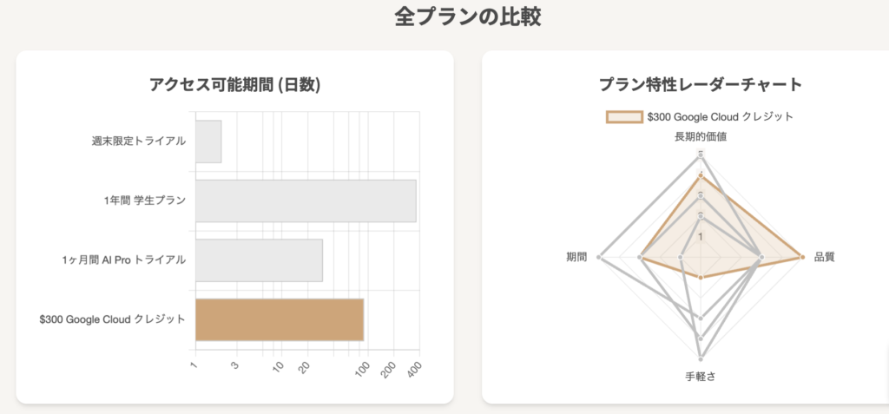Click the 期間 axis label
This screenshot has height=414, width=889.
(576, 257)
